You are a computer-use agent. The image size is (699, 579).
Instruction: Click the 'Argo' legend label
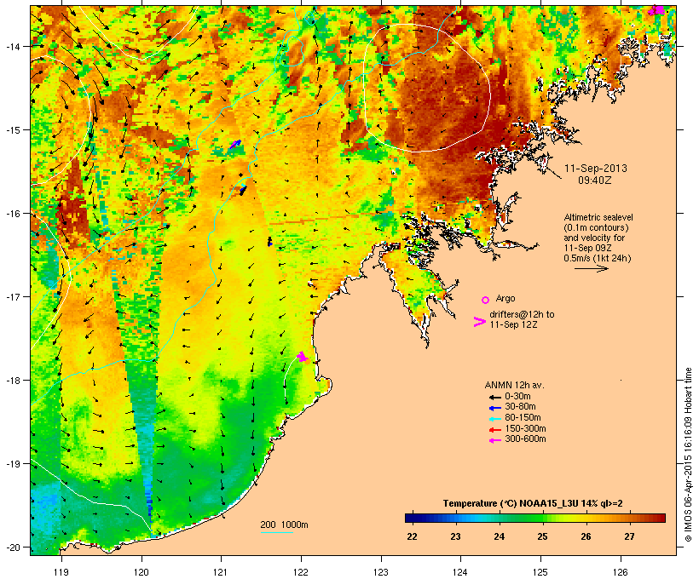coord(505,298)
